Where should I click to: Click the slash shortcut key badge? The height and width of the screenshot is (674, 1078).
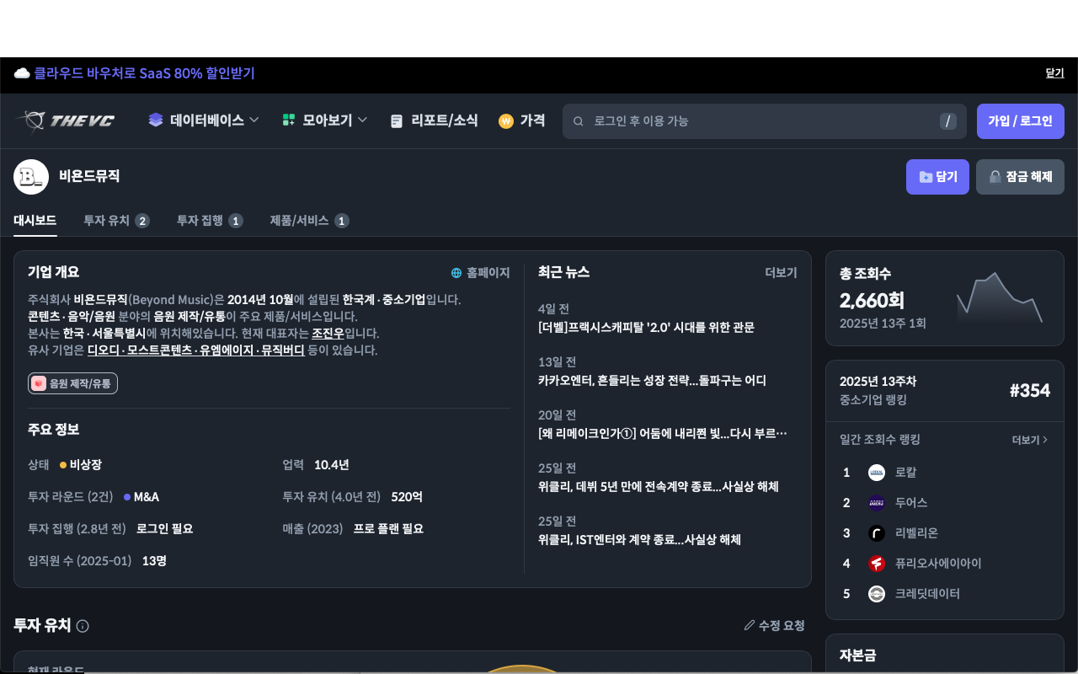[x=948, y=121]
